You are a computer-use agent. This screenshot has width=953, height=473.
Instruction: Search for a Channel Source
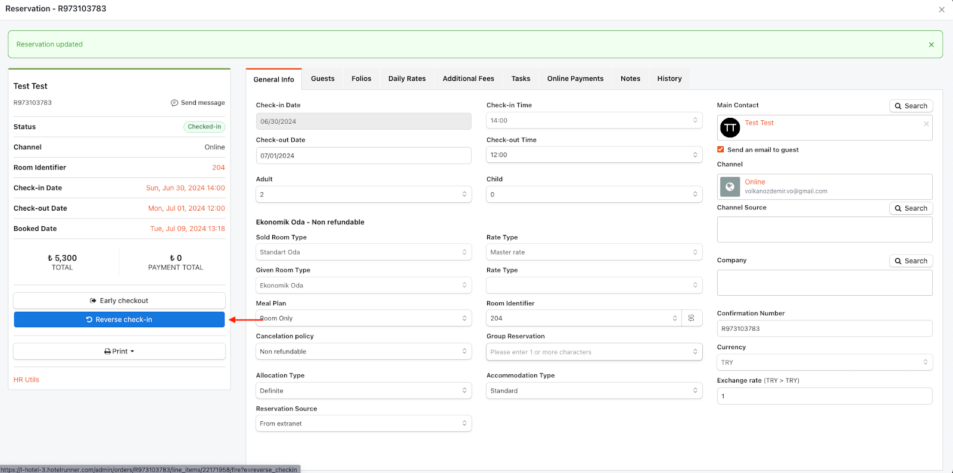911,208
